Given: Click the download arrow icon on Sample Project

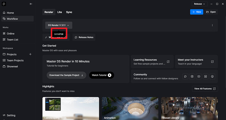Looking at the screenshot, I should coord(82,75).
